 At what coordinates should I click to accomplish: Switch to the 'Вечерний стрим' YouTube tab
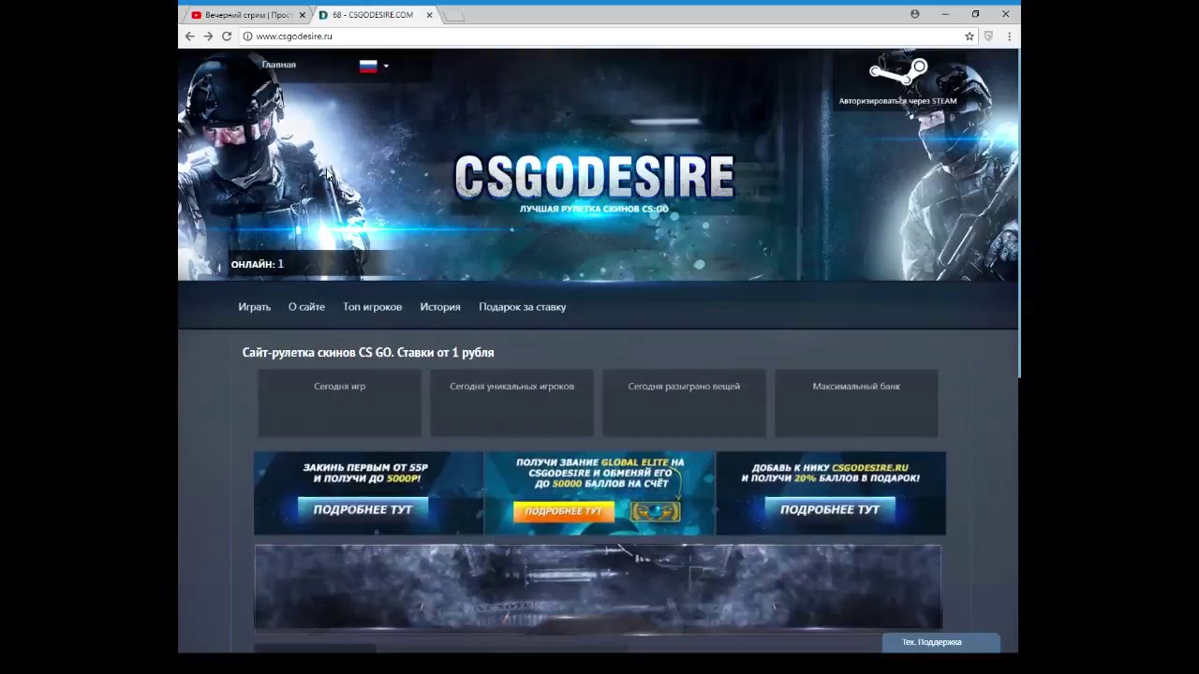[247, 15]
